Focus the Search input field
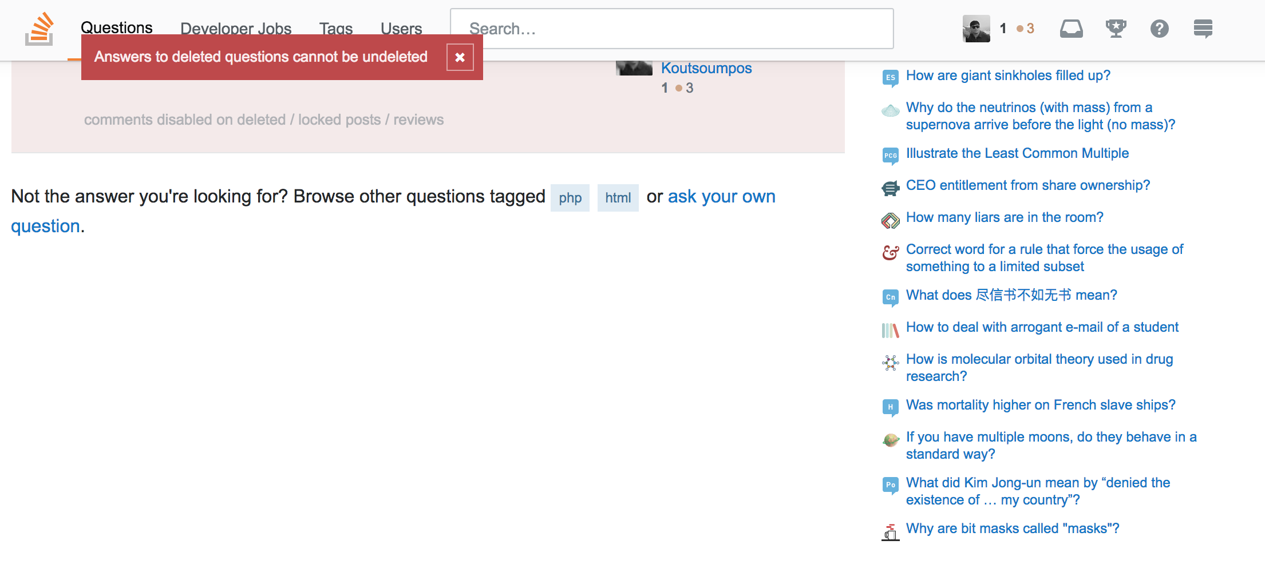The image size is (1265, 588). coord(672,29)
